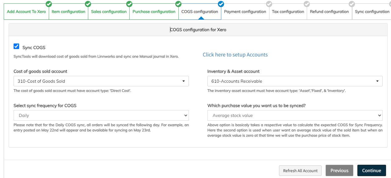Expand Inventory & Asset account dropdown
Viewport: 391px width, 178px height.
(x=295, y=81)
